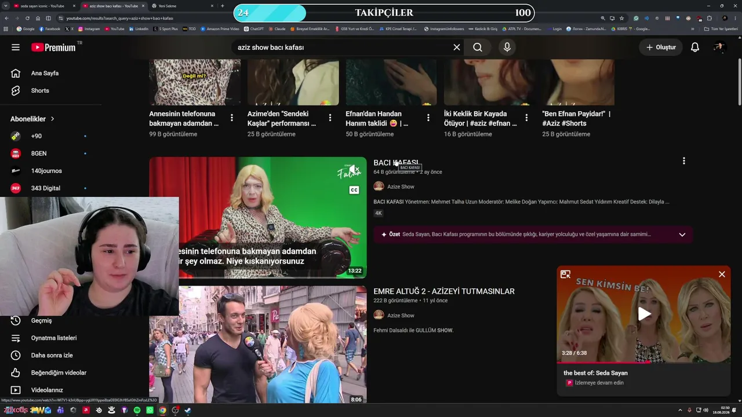Open the Spotify taskbar icon

coord(137,411)
